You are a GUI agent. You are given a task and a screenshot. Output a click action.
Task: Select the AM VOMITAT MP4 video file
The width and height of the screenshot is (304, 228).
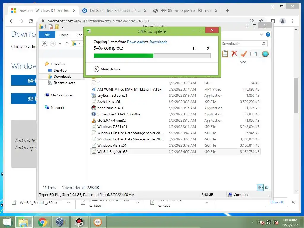(x=175, y=89)
